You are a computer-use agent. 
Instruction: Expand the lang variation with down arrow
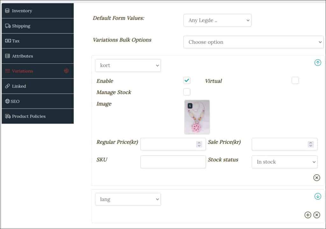click(318, 196)
